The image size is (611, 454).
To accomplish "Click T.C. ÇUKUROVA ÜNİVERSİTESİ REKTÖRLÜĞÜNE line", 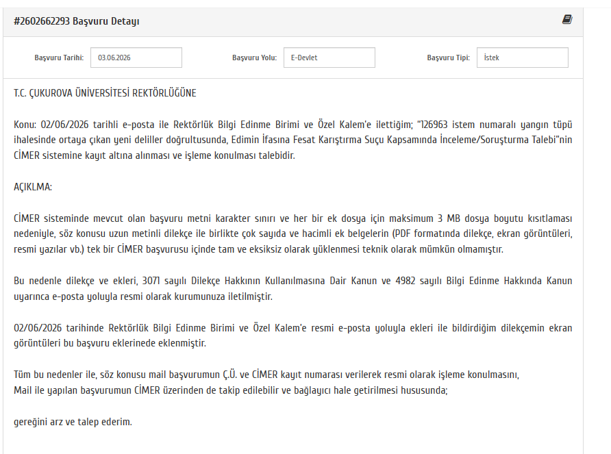I will tap(105, 93).
